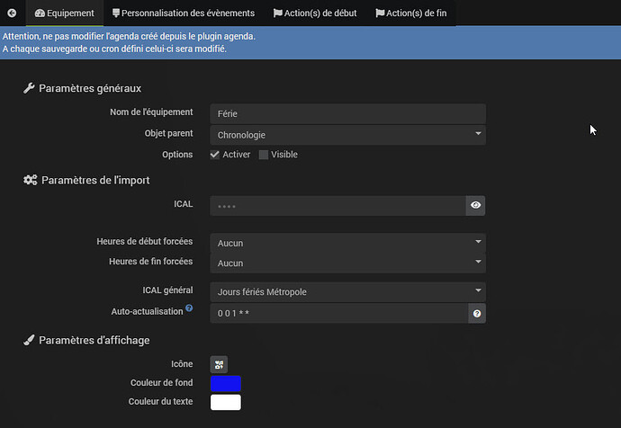Expand the Heures de fin forcées dropdown
The width and height of the screenshot is (621, 428).
(x=347, y=263)
